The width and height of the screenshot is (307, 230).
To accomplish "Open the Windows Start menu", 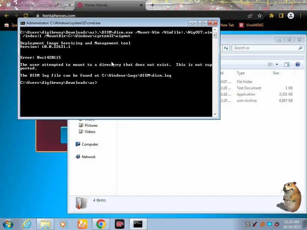I will point(8,224).
